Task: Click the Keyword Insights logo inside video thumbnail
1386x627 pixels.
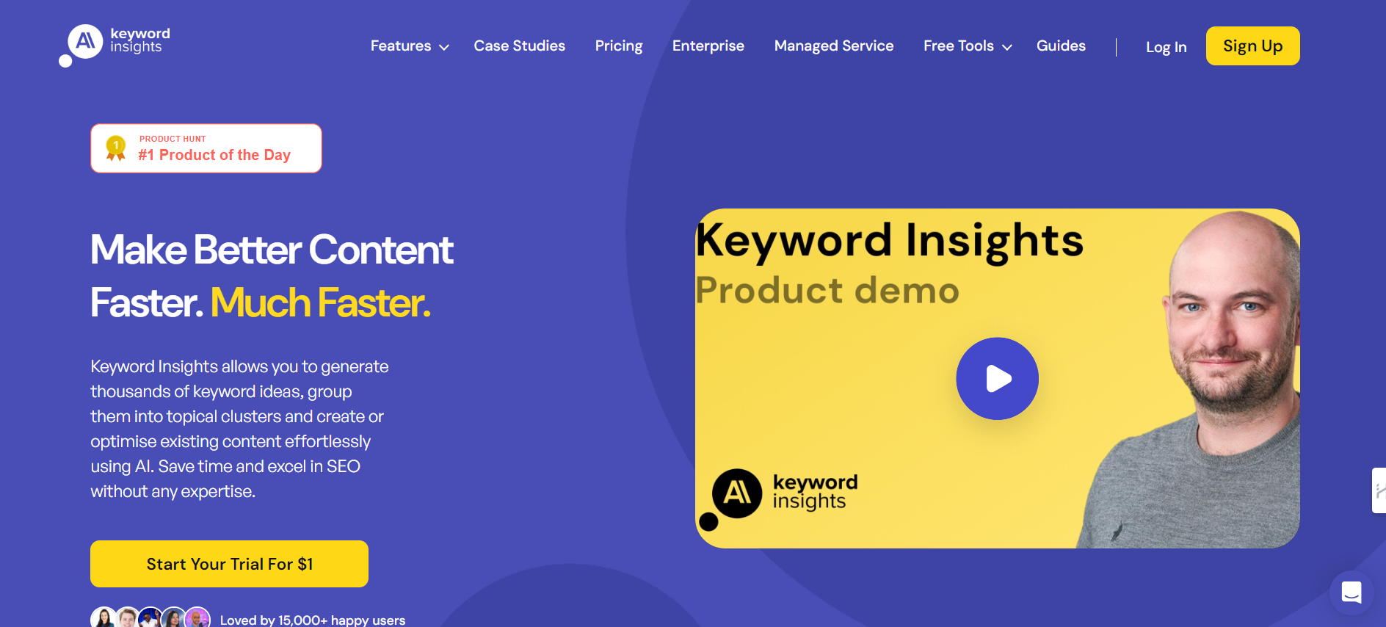Action: click(x=778, y=499)
